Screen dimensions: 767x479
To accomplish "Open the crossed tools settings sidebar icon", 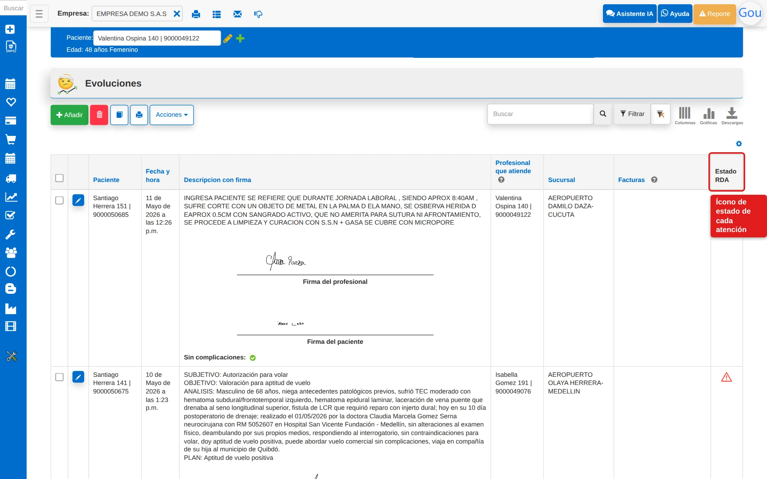I will click(12, 356).
